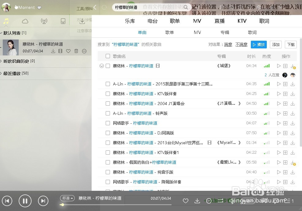Open the KTV menu item
The height and width of the screenshot is (211, 302).
coord(242,21)
